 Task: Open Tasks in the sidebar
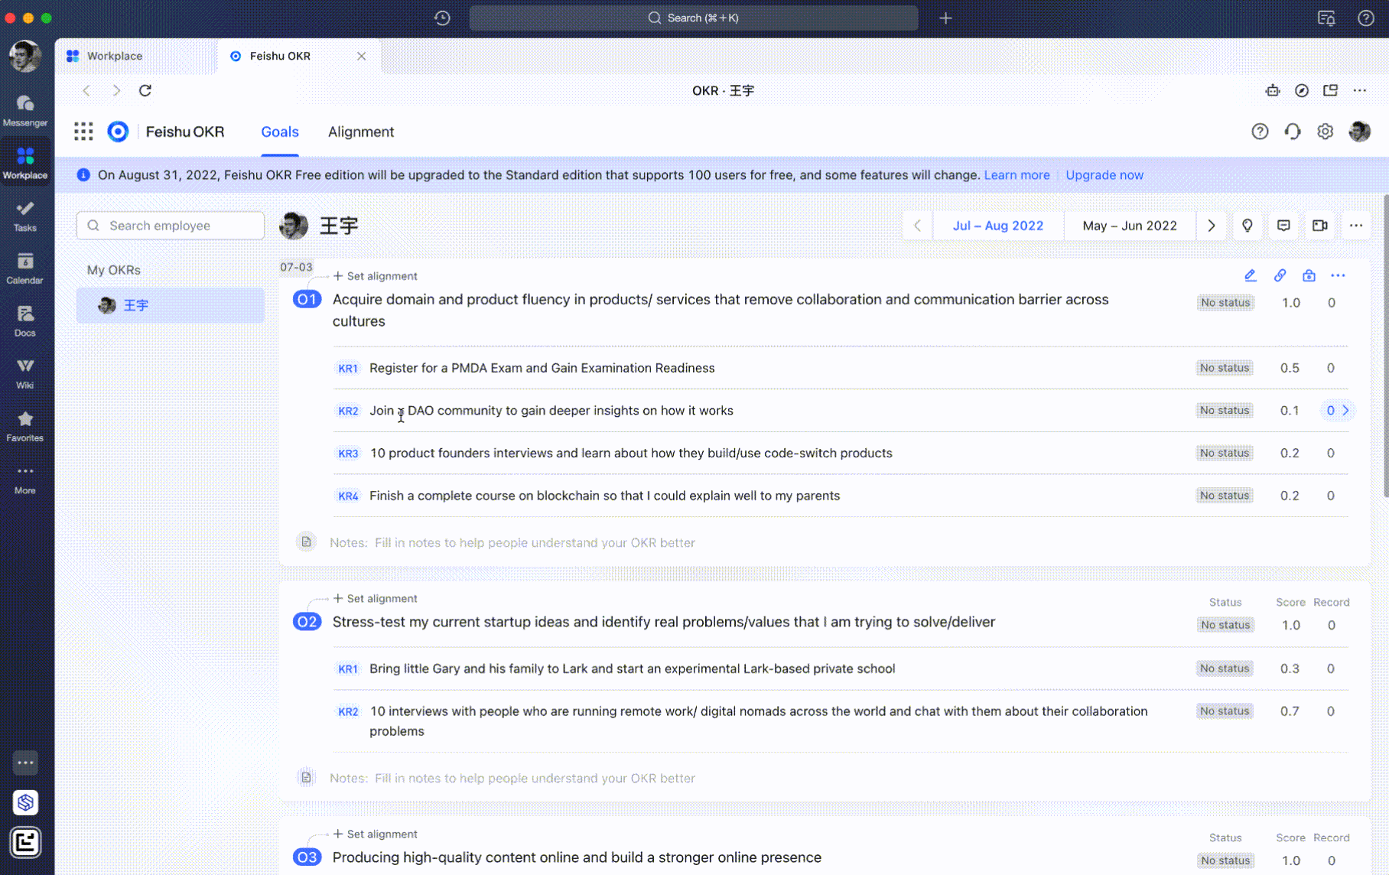click(24, 216)
